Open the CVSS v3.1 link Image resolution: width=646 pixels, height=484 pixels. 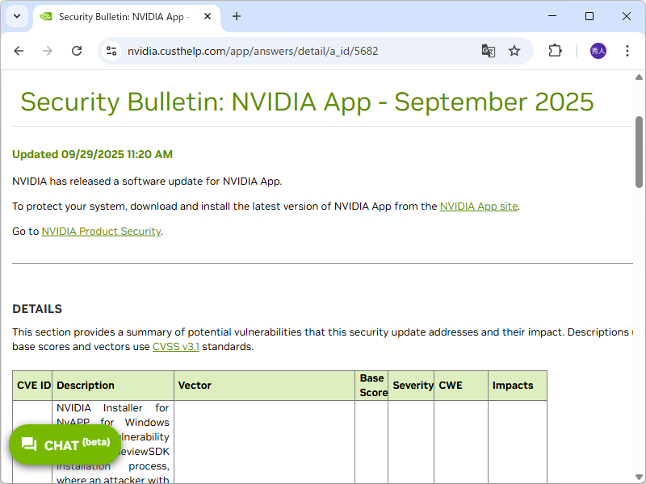point(175,348)
